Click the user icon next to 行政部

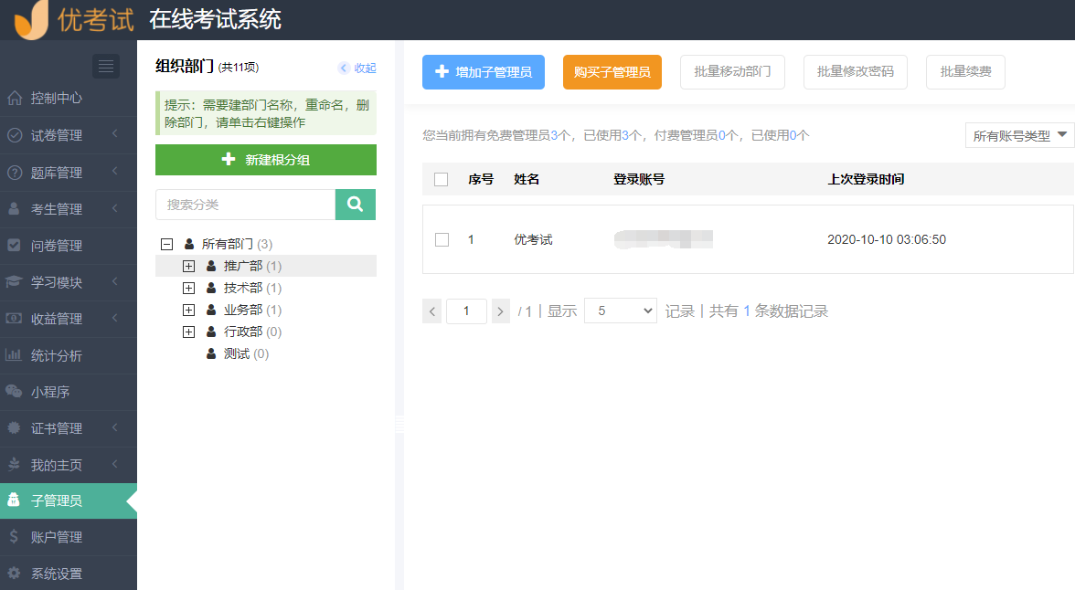(x=211, y=332)
